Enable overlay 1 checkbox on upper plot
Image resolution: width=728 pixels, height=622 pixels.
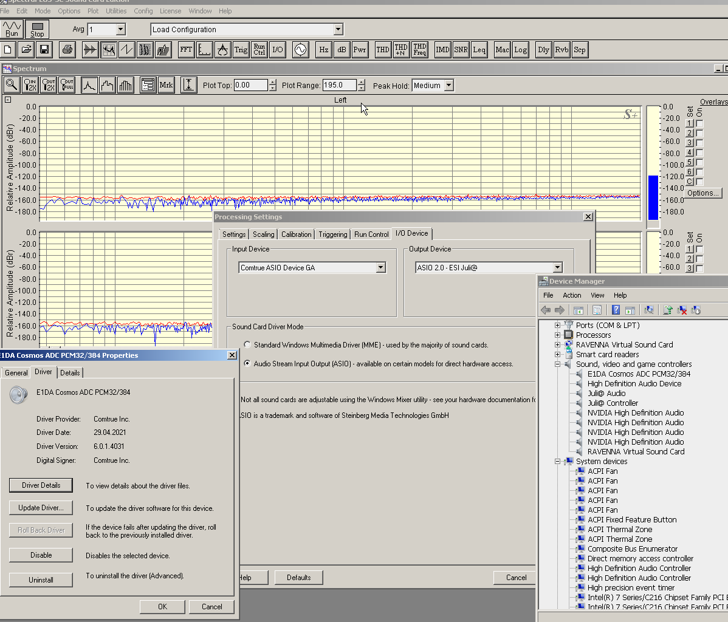pos(699,123)
